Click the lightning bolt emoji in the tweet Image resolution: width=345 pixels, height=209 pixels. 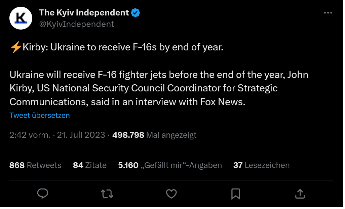click(x=16, y=47)
